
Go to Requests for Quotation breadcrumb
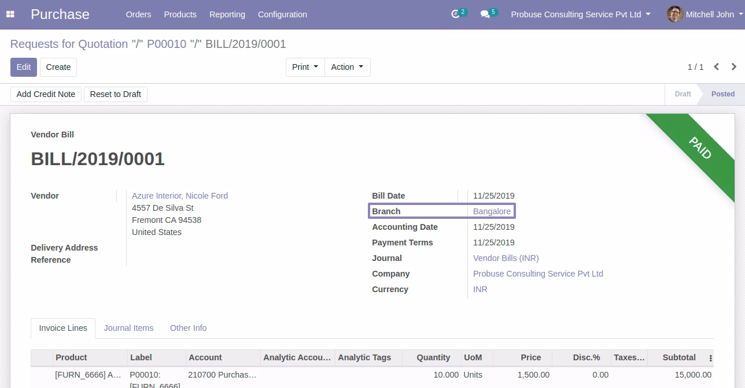click(69, 44)
